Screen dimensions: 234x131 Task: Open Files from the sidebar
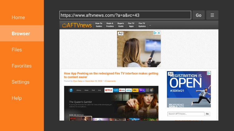17,50
